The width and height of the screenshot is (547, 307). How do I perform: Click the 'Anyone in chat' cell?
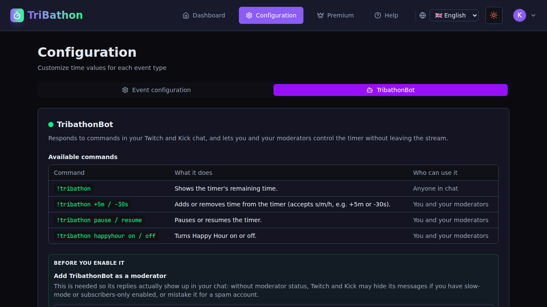(x=435, y=188)
